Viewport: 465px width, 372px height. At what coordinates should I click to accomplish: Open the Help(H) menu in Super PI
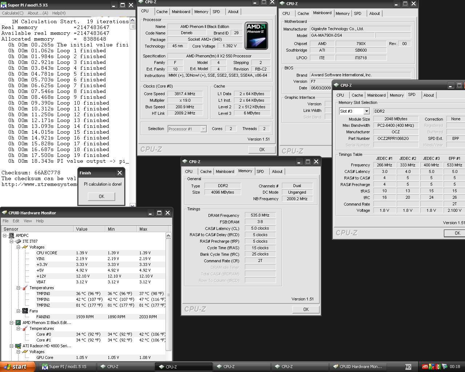[59, 13]
